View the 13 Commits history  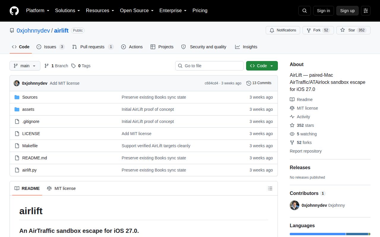coord(259,83)
